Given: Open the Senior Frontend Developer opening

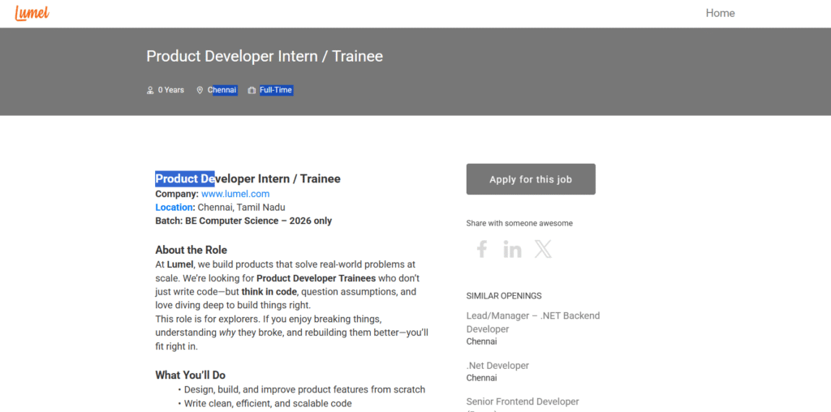Looking at the screenshot, I should 523,401.
